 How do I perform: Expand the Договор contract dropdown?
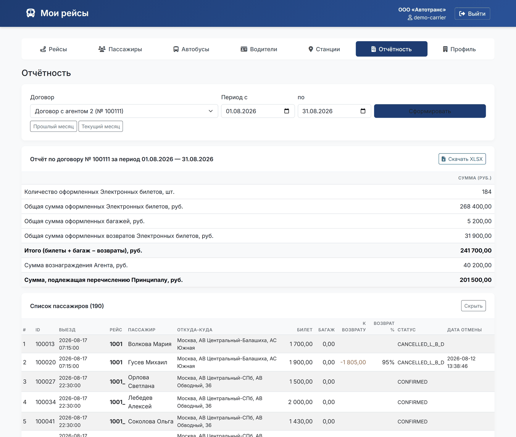point(124,111)
